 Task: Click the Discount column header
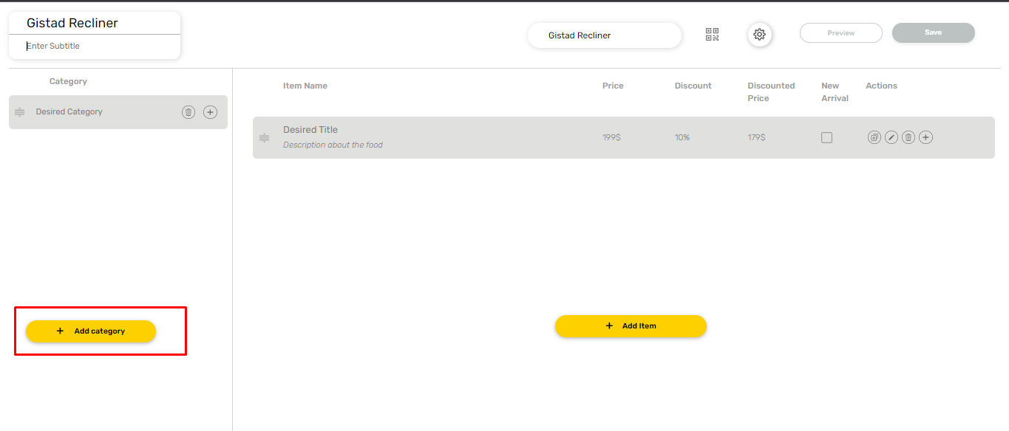[x=693, y=86]
